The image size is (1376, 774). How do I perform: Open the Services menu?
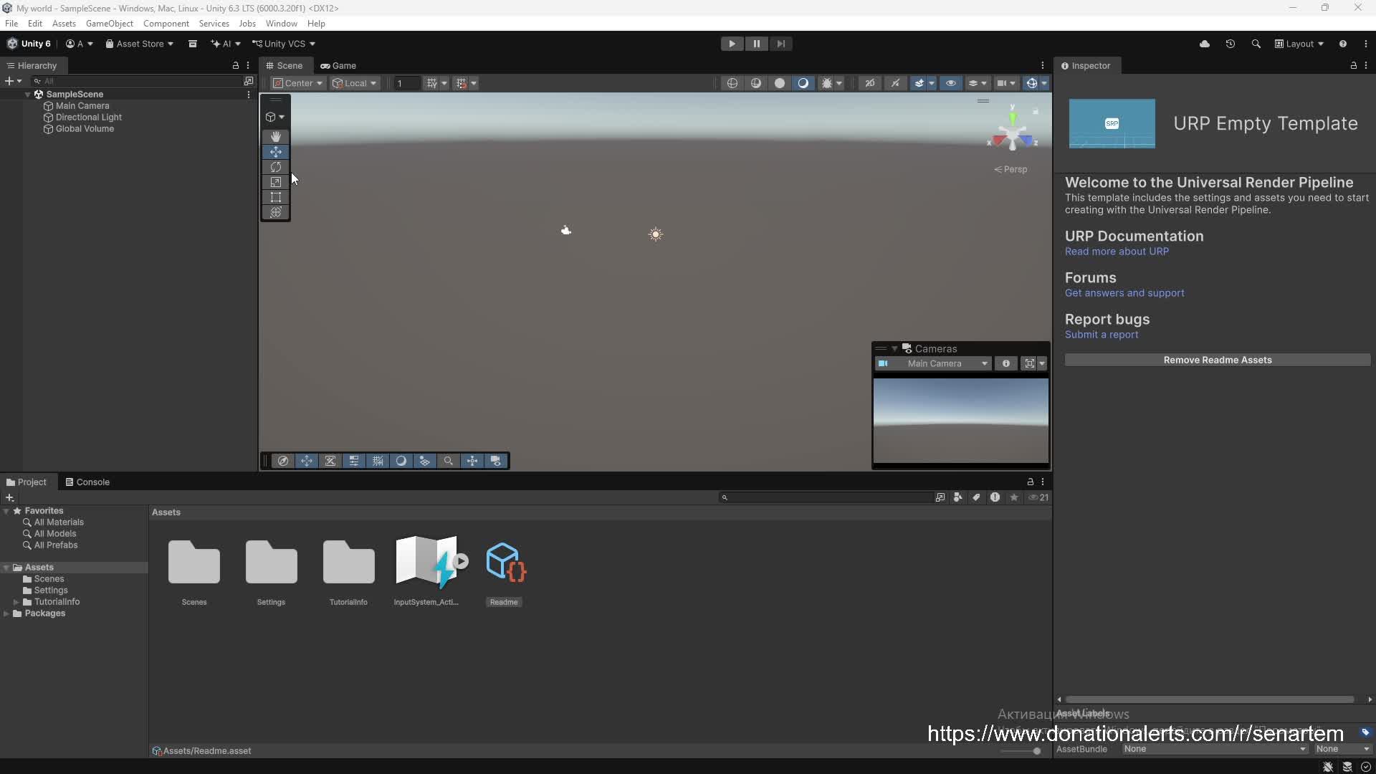click(214, 24)
